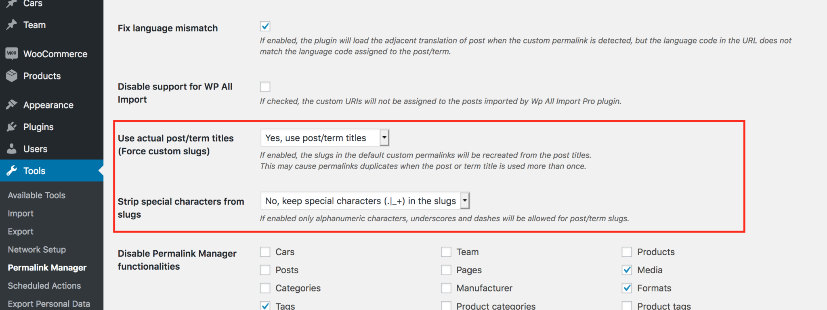Click the 'Disable support for WP All Import' label
827x310 pixels.
[x=175, y=93]
